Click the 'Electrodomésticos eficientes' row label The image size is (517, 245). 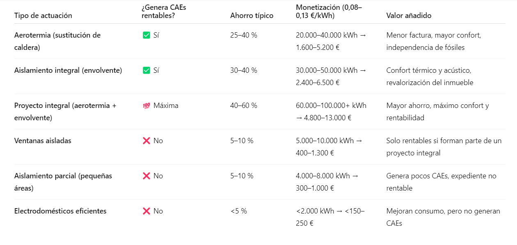60,211
